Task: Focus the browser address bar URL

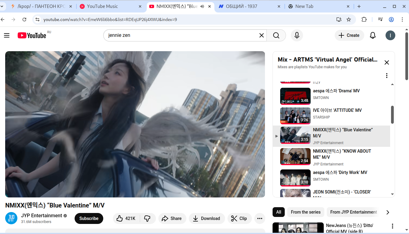Action: pos(110,19)
